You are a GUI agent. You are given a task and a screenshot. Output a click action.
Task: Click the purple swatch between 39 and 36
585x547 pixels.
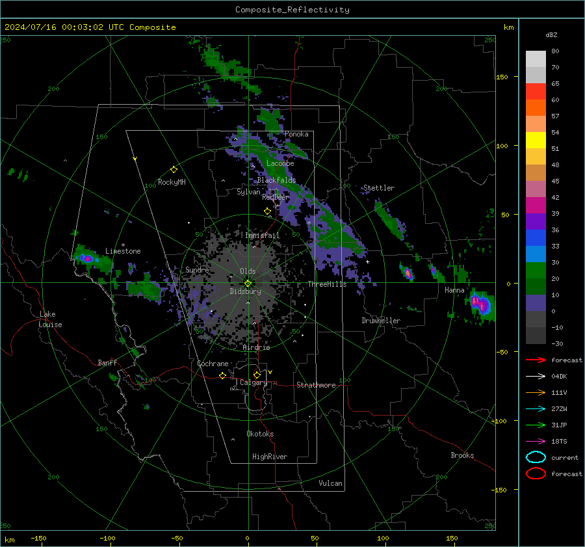pos(536,222)
